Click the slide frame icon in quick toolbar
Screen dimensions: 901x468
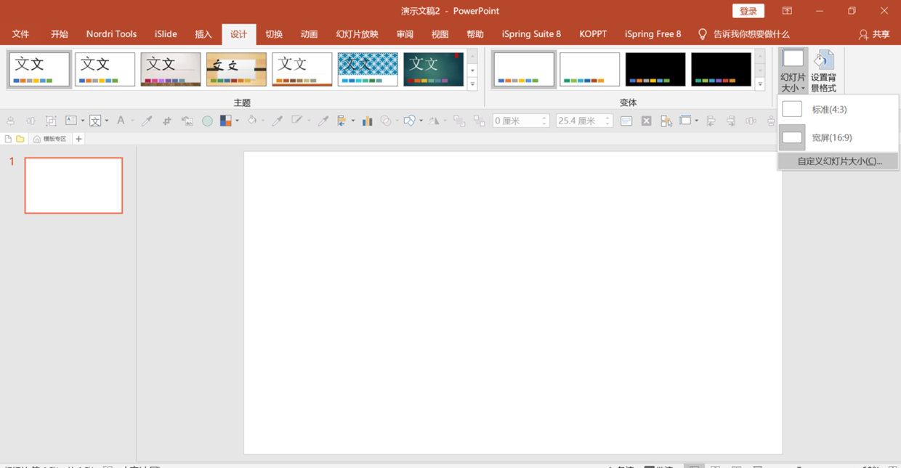[685, 121]
